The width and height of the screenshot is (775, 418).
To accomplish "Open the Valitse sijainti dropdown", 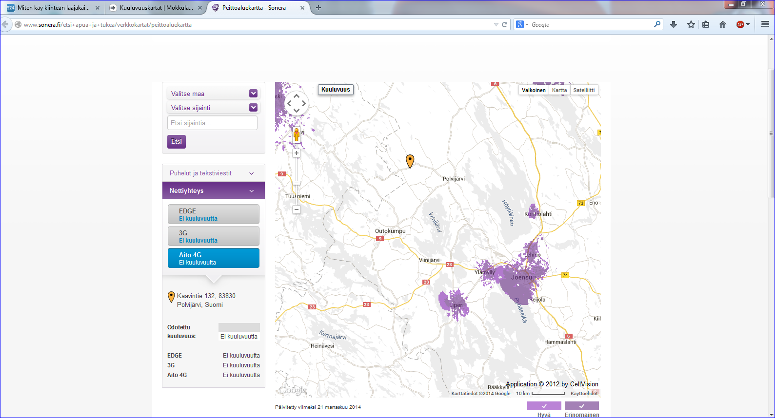I will tap(213, 108).
